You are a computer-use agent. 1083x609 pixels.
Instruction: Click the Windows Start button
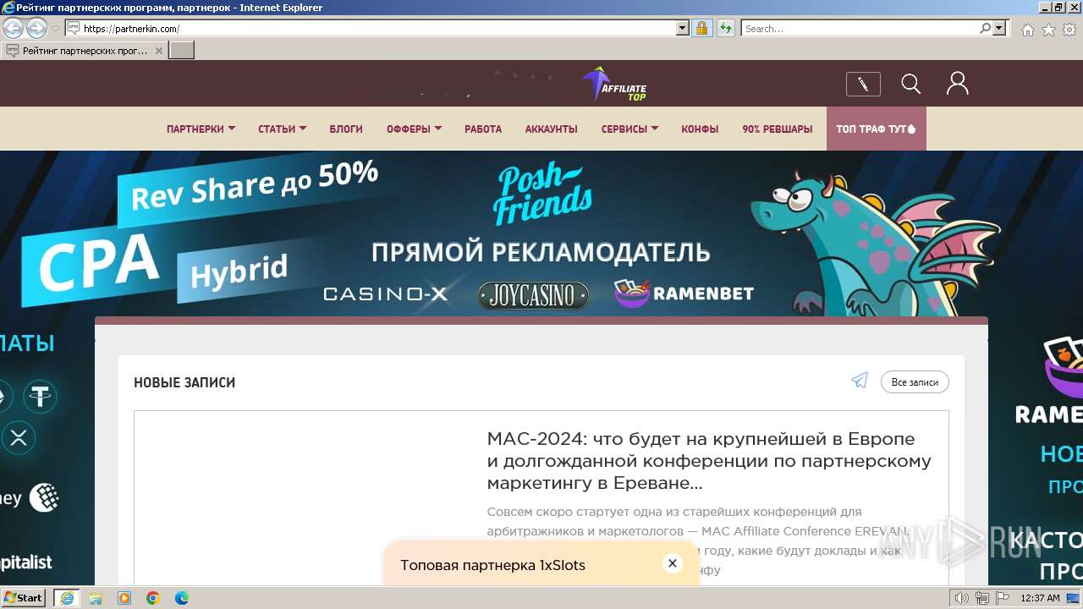(x=24, y=597)
